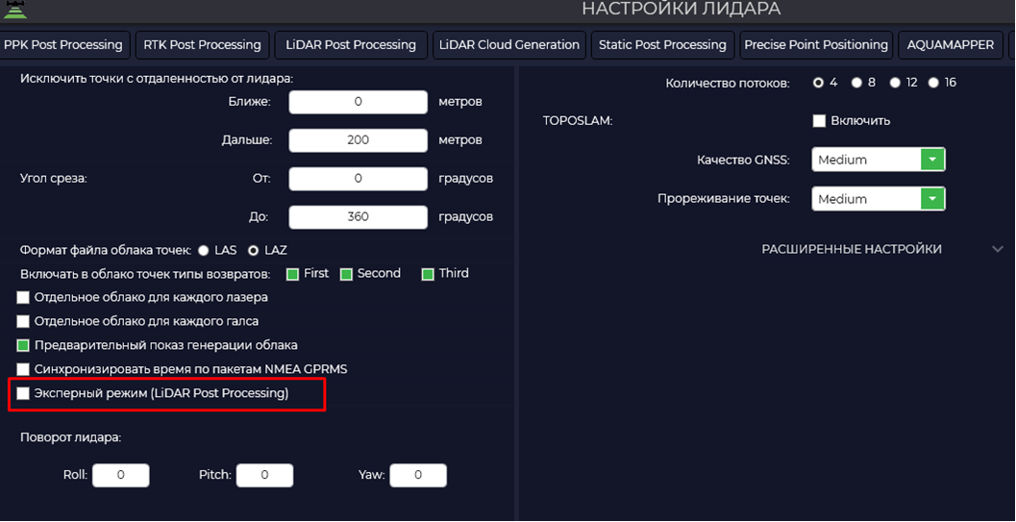Screen dimensions: 1016x522
Task: Switch to the RTK Post Processing tab
Action: pyautogui.click(x=202, y=44)
